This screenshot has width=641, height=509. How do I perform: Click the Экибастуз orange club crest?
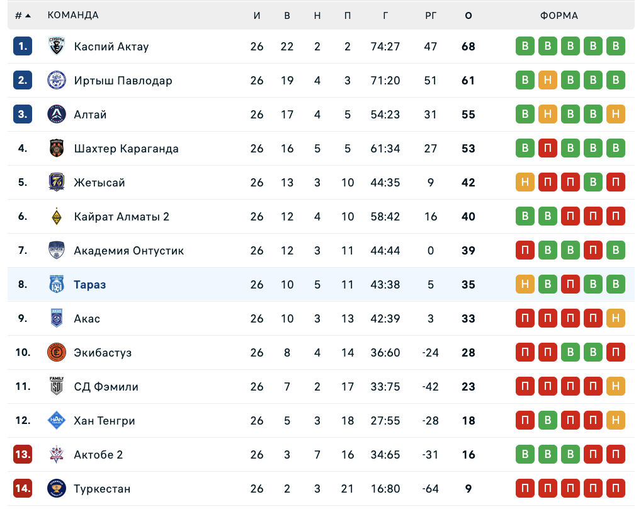click(57, 353)
